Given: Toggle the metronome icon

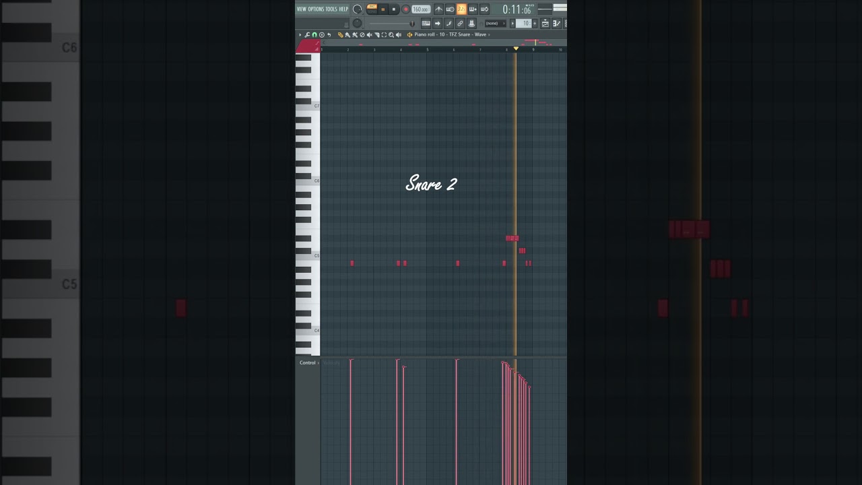Looking at the screenshot, I should (x=438, y=9).
